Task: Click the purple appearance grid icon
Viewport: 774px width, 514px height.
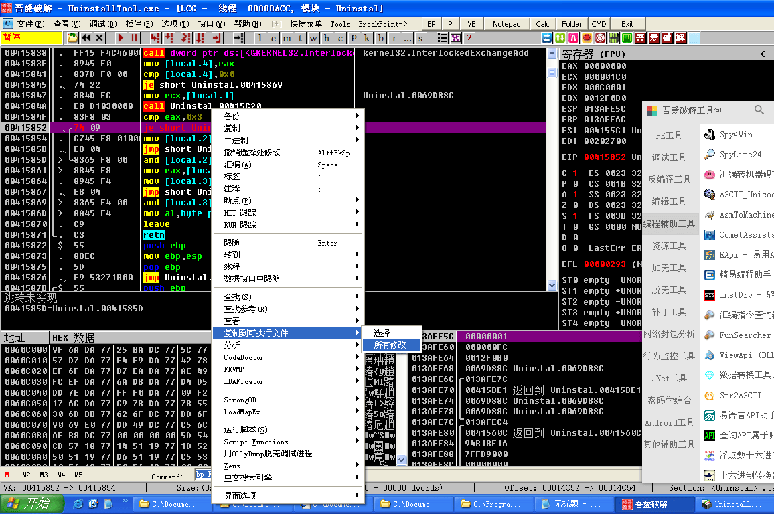Action: (x=455, y=38)
